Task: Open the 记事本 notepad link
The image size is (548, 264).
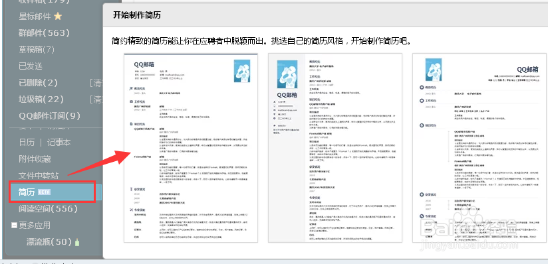Action: click(59, 143)
